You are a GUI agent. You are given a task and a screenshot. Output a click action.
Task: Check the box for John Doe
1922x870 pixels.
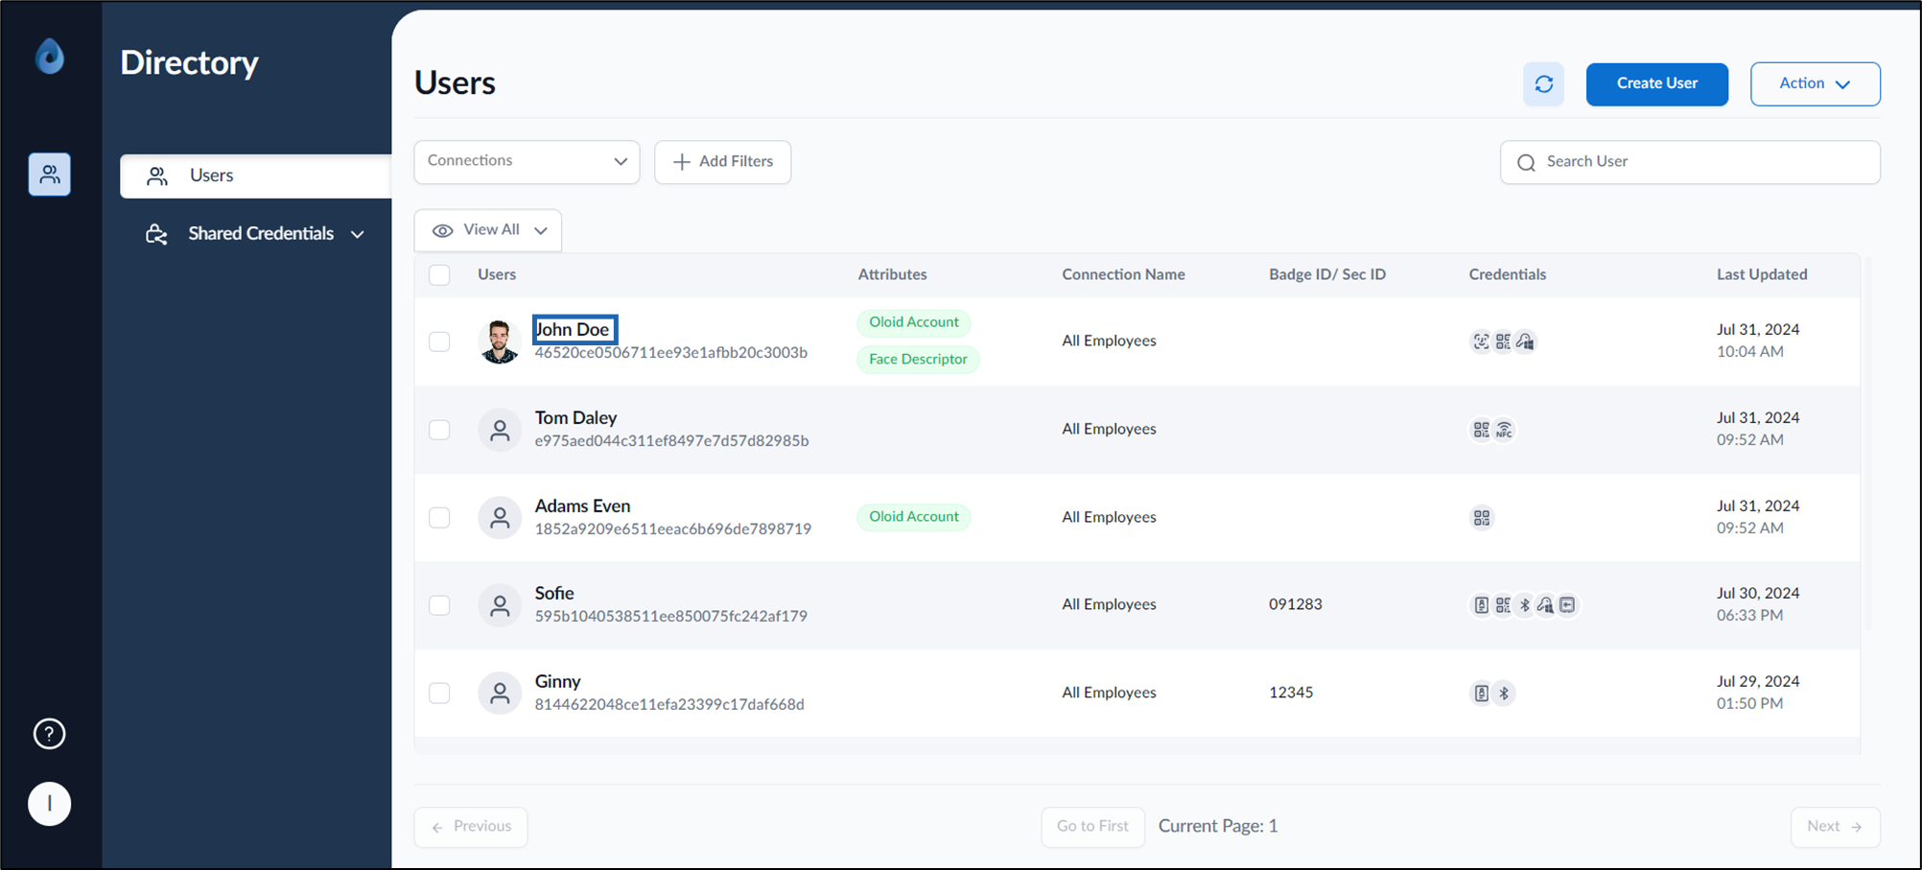pos(439,341)
